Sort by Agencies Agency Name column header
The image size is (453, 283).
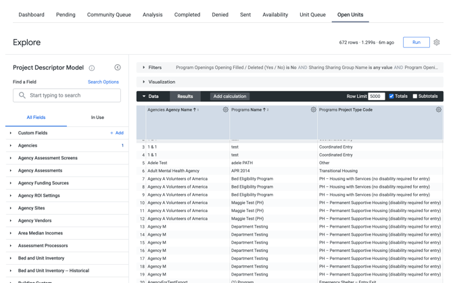pyautogui.click(x=170, y=110)
